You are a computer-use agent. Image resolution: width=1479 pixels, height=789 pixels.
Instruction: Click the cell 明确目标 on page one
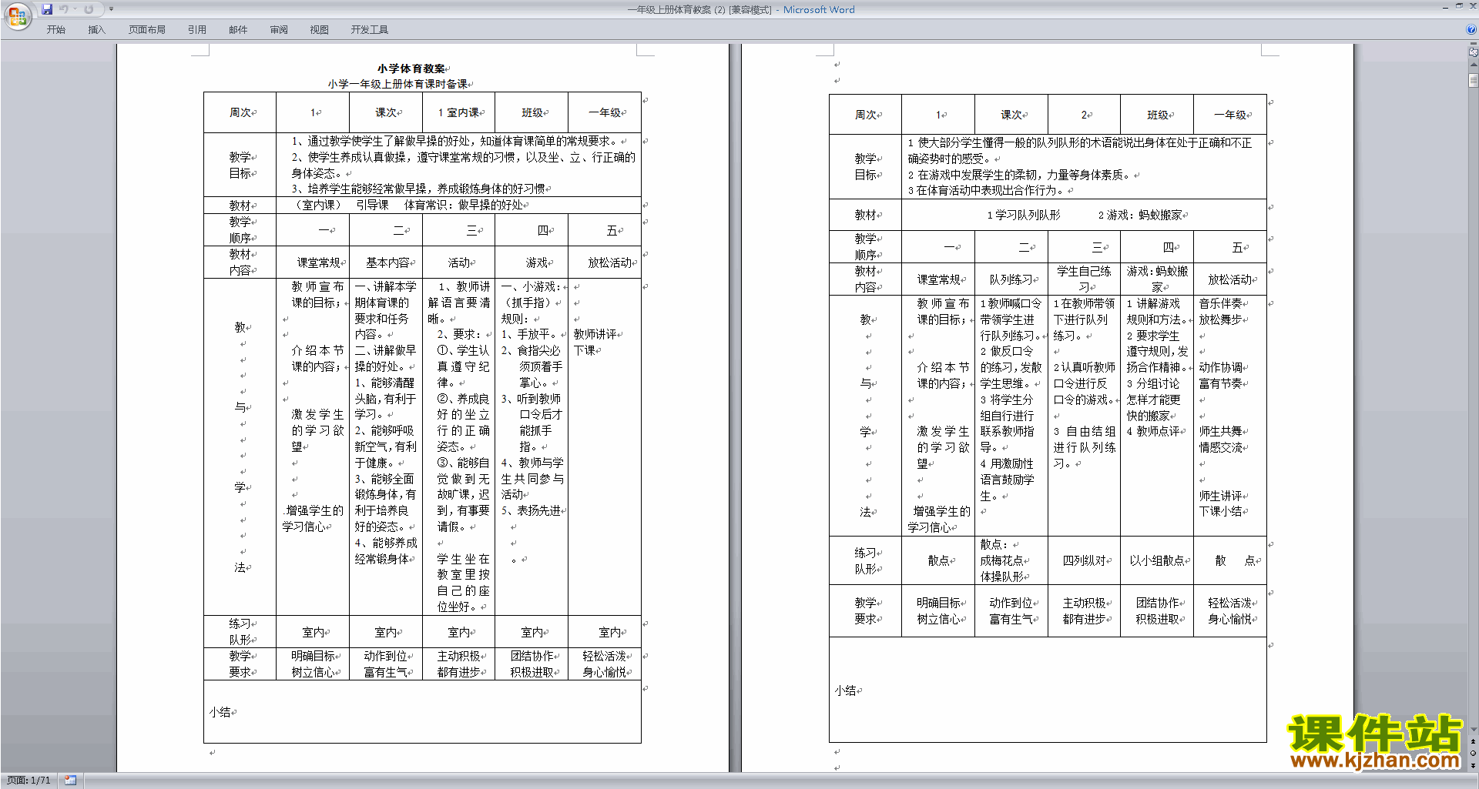pyautogui.click(x=313, y=656)
